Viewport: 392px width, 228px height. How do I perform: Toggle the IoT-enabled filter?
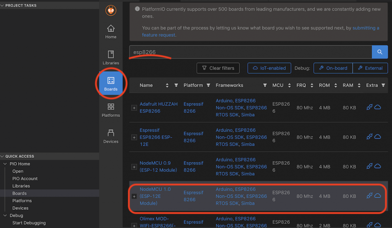point(269,68)
